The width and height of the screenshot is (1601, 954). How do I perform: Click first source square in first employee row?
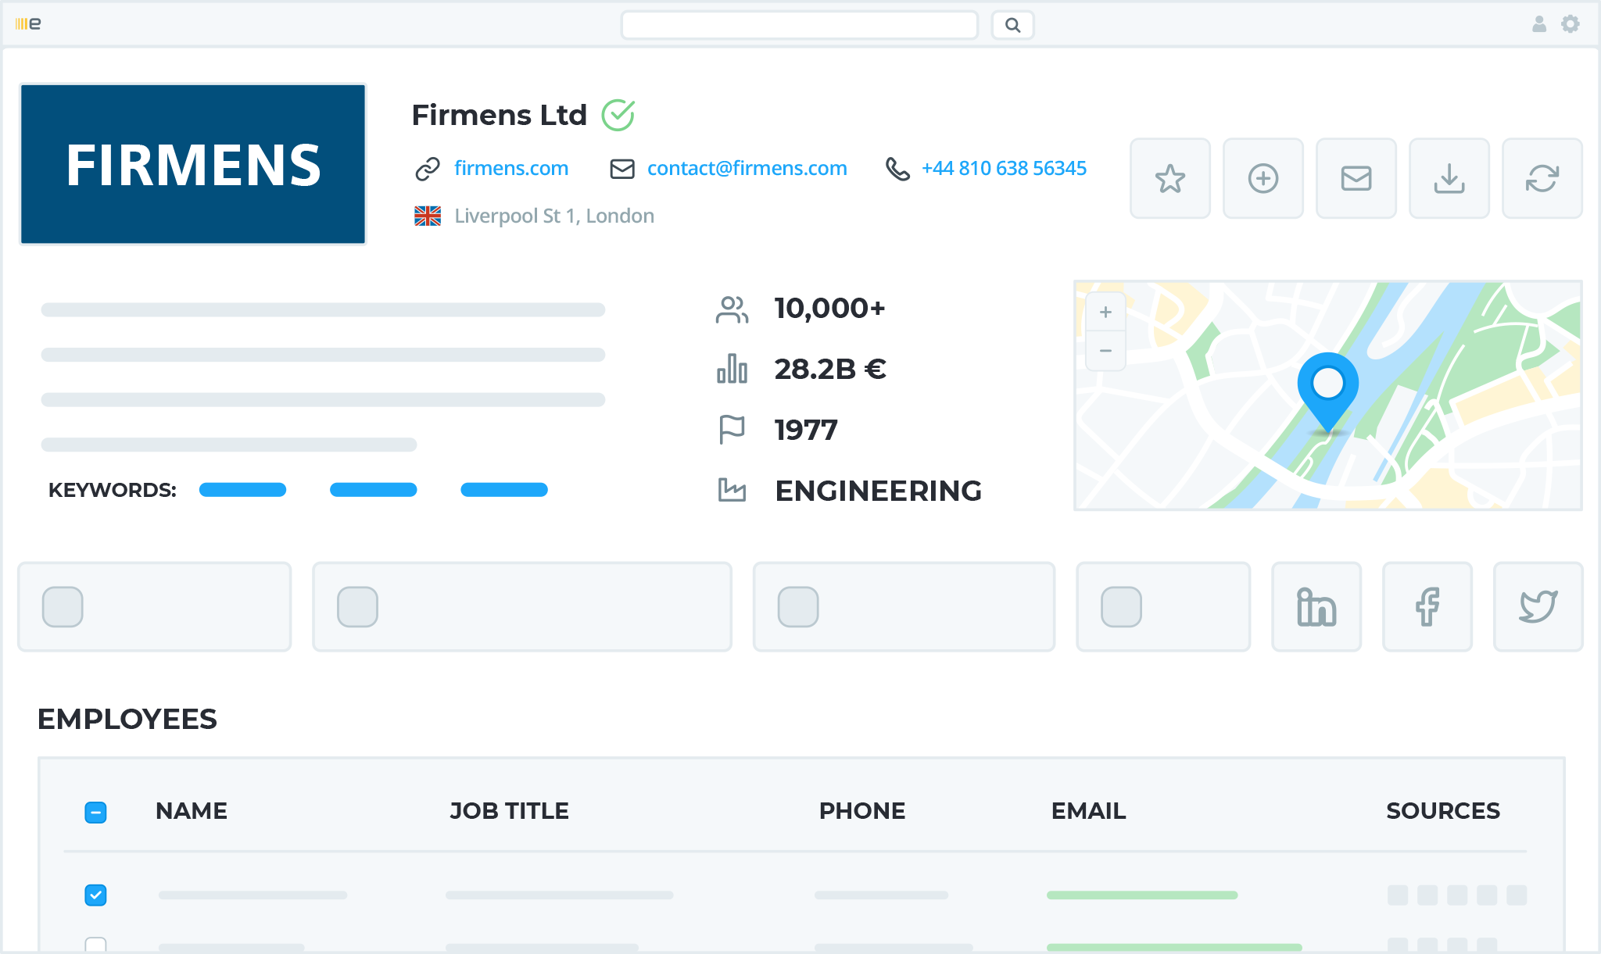[x=1398, y=895]
